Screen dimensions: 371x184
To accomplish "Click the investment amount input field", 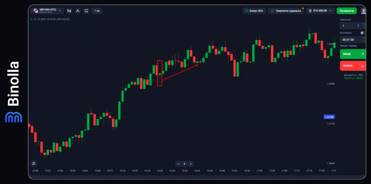I will [x=348, y=26].
